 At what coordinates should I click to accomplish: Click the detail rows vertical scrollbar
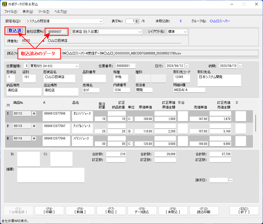click(x=256, y=123)
